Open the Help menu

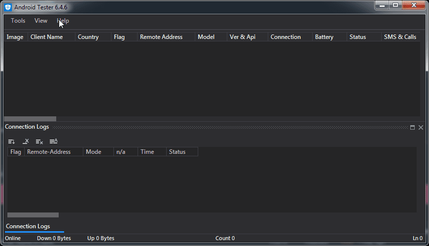click(63, 21)
